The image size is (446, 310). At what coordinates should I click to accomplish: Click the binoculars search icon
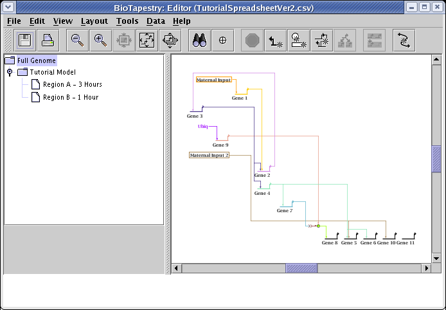(199, 40)
